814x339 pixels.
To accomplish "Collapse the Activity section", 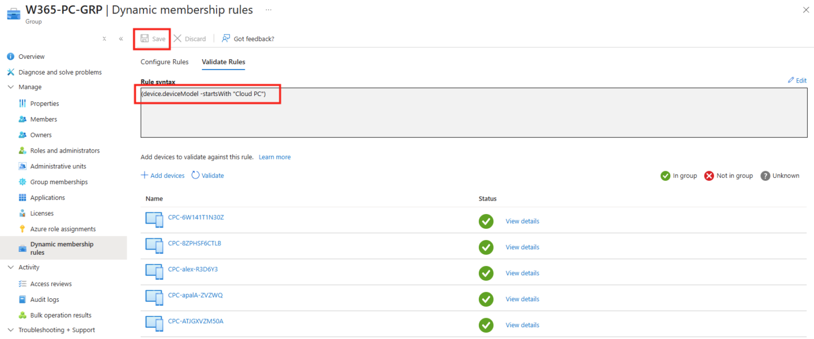I will (10, 267).
